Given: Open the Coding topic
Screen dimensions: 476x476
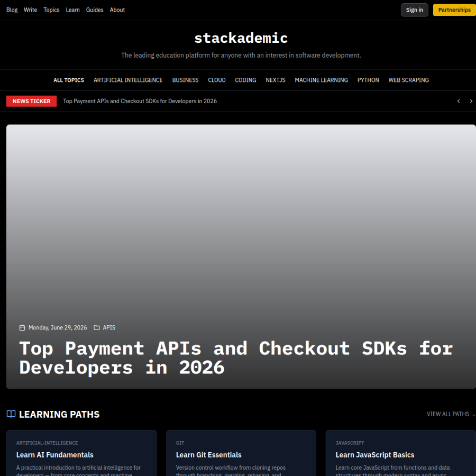Looking at the screenshot, I should [245, 80].
